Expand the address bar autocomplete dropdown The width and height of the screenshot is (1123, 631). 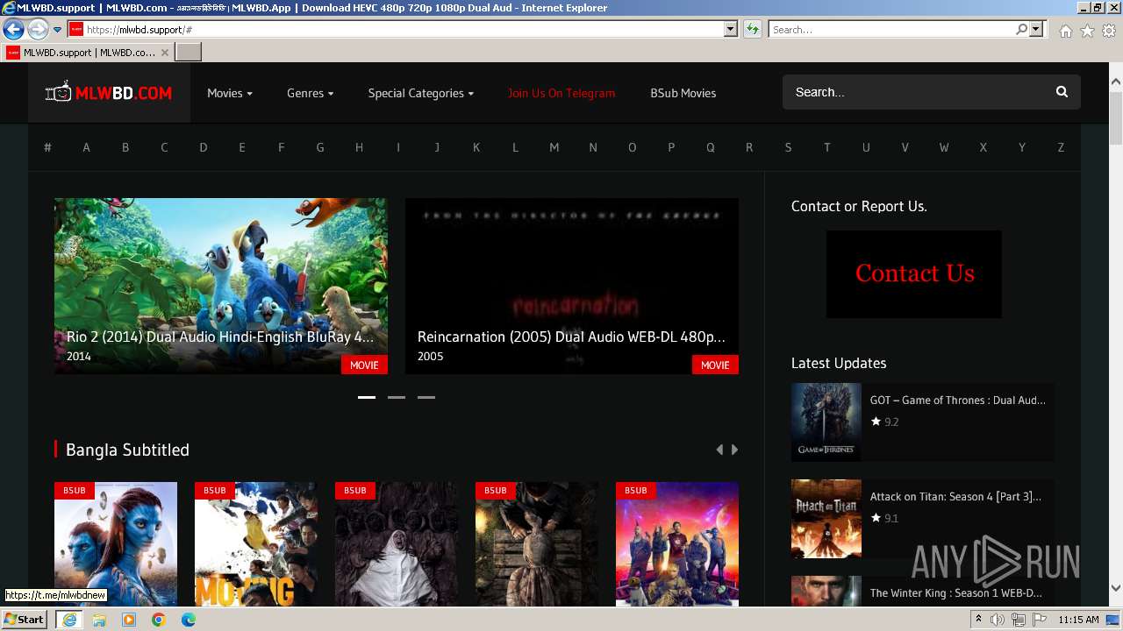730,30
